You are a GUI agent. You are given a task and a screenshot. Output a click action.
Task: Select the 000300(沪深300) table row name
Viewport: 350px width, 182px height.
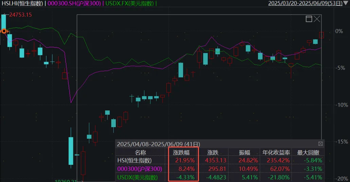(x=140, y=169)
